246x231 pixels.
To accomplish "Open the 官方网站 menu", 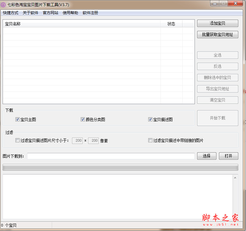I will click(x=50, y=13).
